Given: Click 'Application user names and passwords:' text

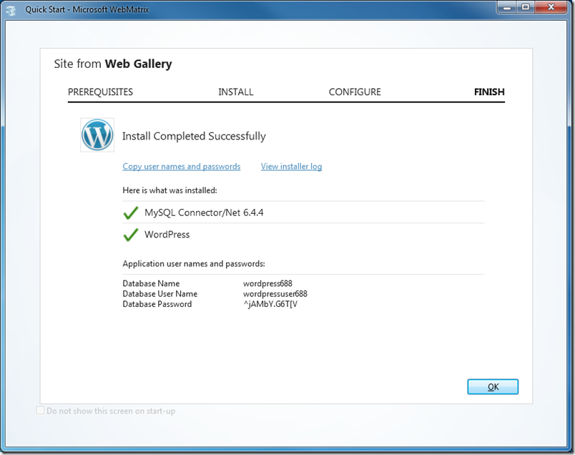Looking at the screenshot, I should [194, 263].
